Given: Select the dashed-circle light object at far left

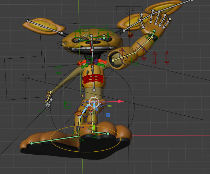Looking at the screenshot, I should click(26, 78).
